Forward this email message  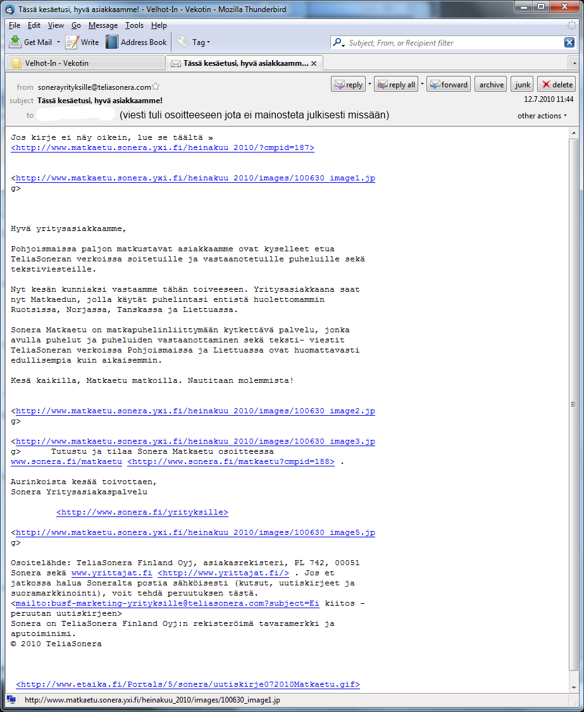pos(448,85)
